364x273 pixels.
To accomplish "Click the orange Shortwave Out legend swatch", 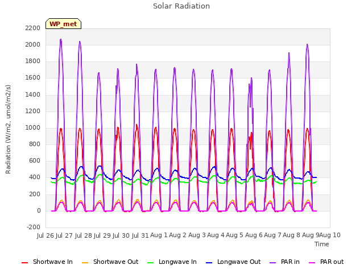I will (85, 263).
